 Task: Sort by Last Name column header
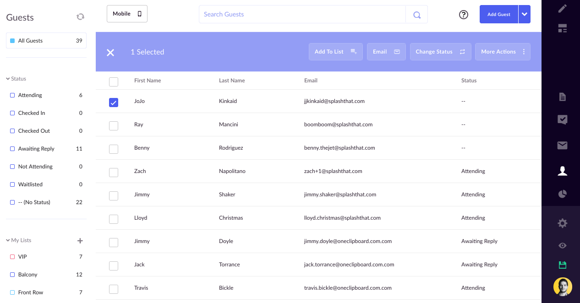232,81
